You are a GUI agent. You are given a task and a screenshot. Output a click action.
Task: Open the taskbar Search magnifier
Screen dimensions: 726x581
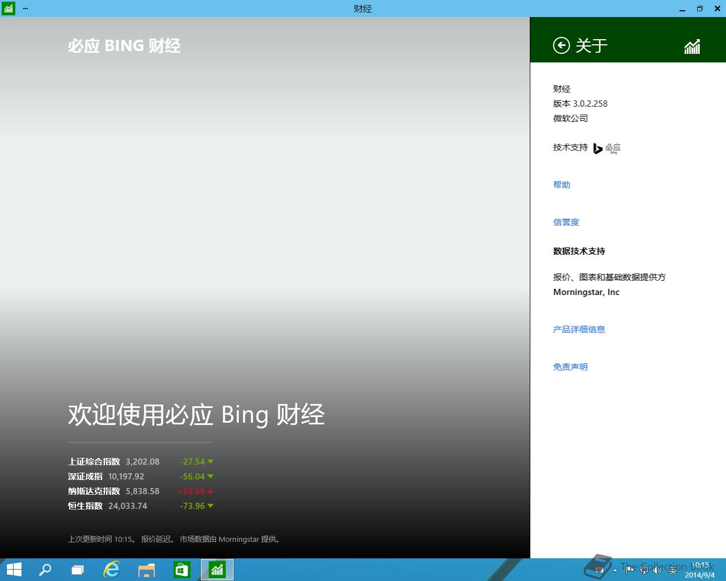[45, 570]
